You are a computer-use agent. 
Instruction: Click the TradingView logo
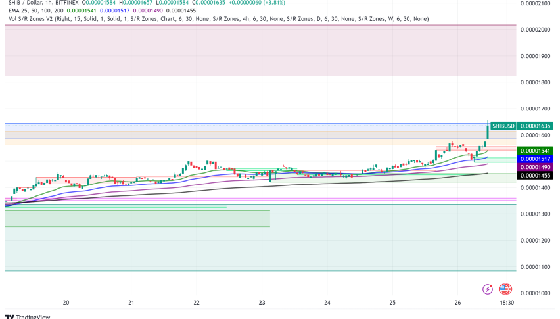point(28,316)
